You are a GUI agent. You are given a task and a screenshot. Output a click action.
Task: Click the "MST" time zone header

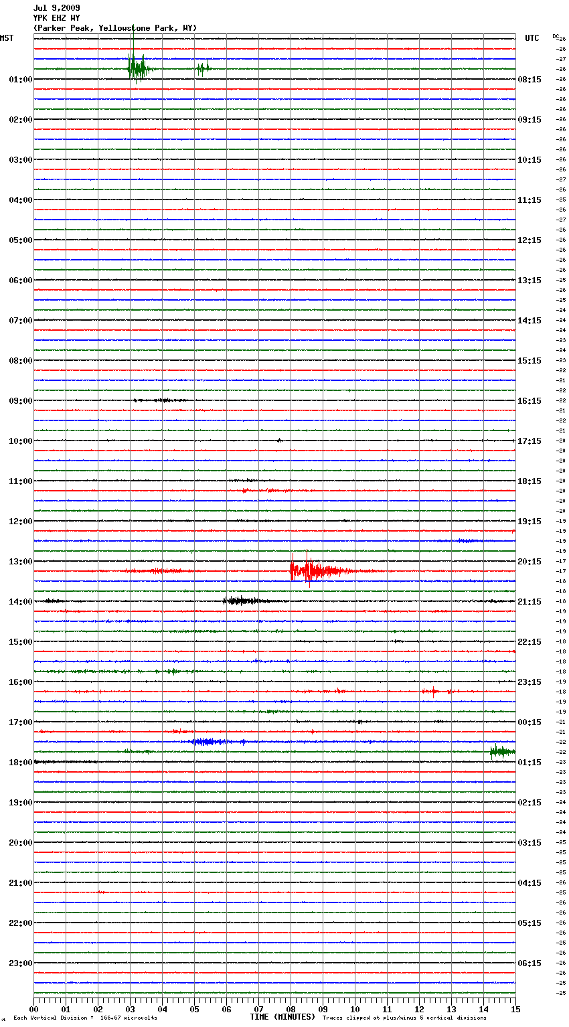[x=7, y=38]
